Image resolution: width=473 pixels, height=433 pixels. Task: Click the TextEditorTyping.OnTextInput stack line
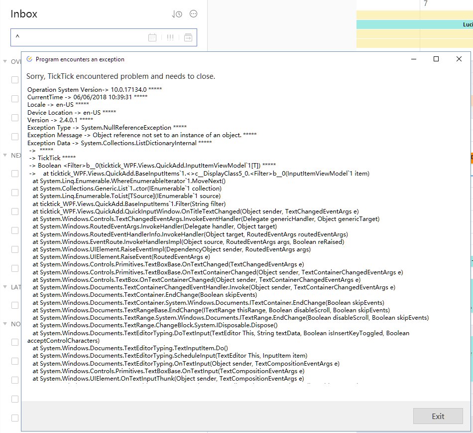[186, 364]
